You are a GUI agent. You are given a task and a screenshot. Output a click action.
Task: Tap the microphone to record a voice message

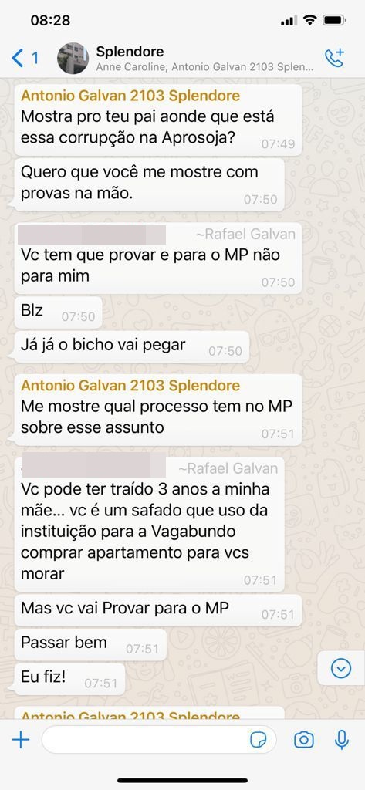pos(342,740)
